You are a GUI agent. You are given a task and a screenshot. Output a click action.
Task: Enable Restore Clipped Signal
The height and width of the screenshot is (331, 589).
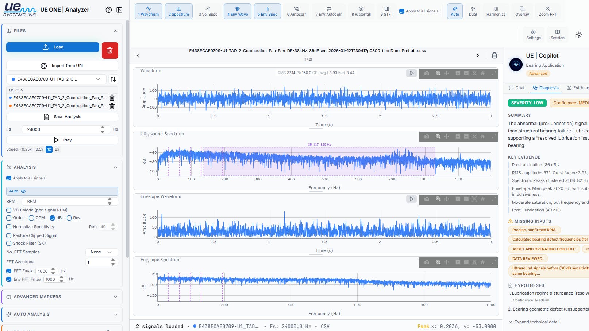point(9,235)
